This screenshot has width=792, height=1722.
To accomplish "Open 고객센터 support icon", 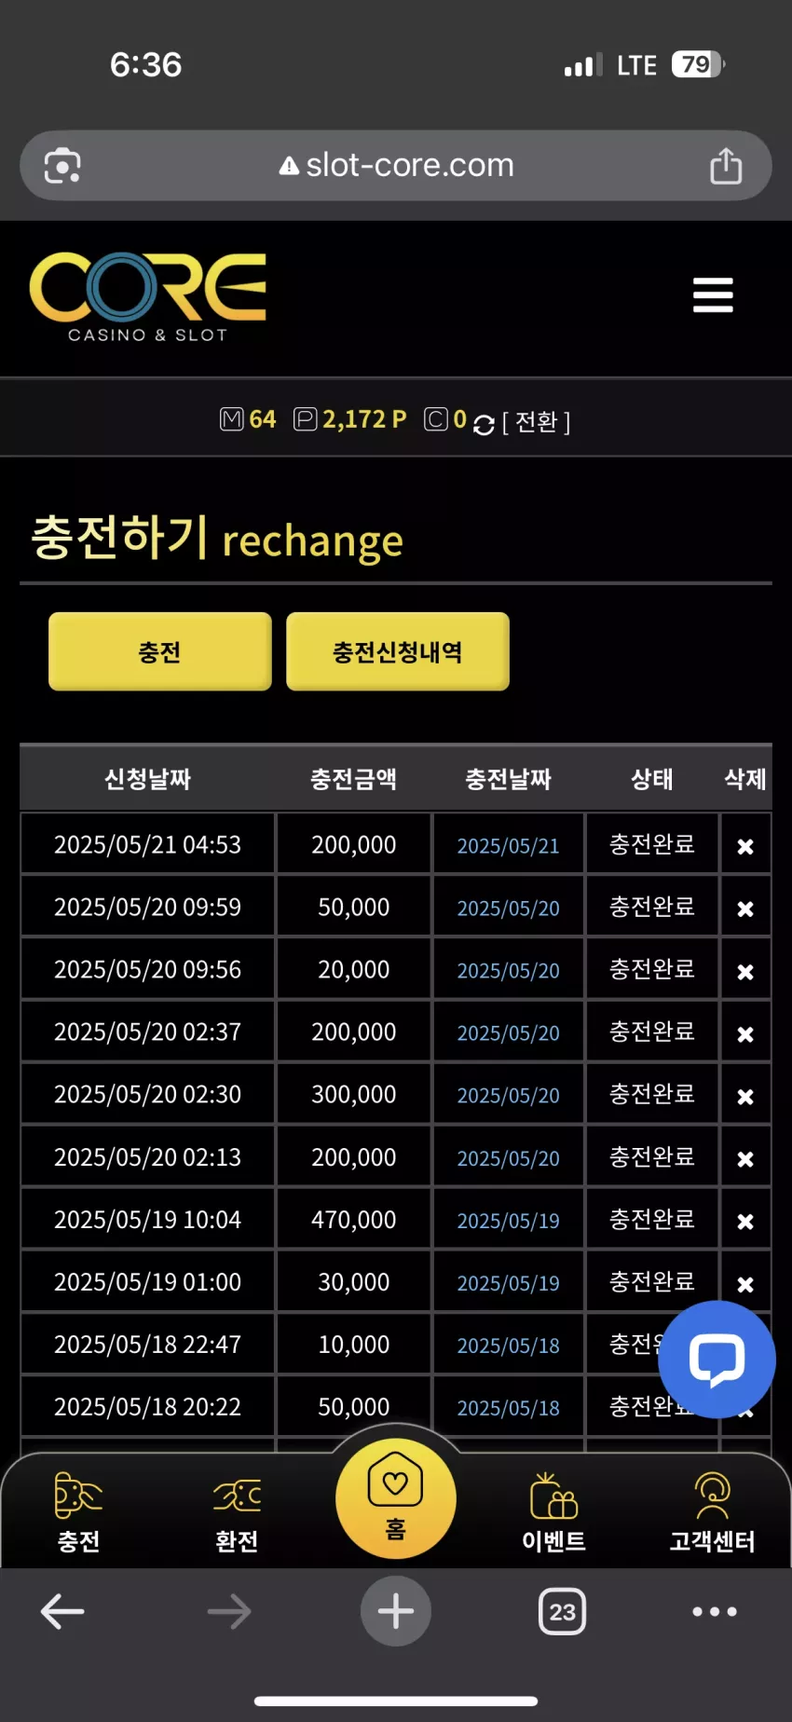I will (712, 1511).
